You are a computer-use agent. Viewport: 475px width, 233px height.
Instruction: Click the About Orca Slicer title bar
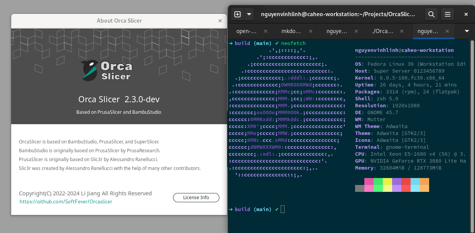(119, 21)
